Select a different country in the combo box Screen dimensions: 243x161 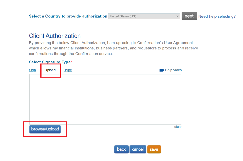pyautogui.click(x=144, y=16)
